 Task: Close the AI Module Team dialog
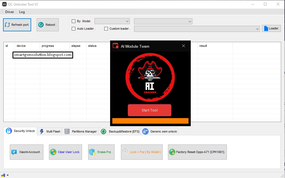point(184,46)
